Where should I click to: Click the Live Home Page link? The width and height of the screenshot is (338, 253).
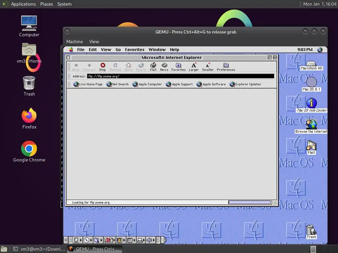tap(88, 84)
